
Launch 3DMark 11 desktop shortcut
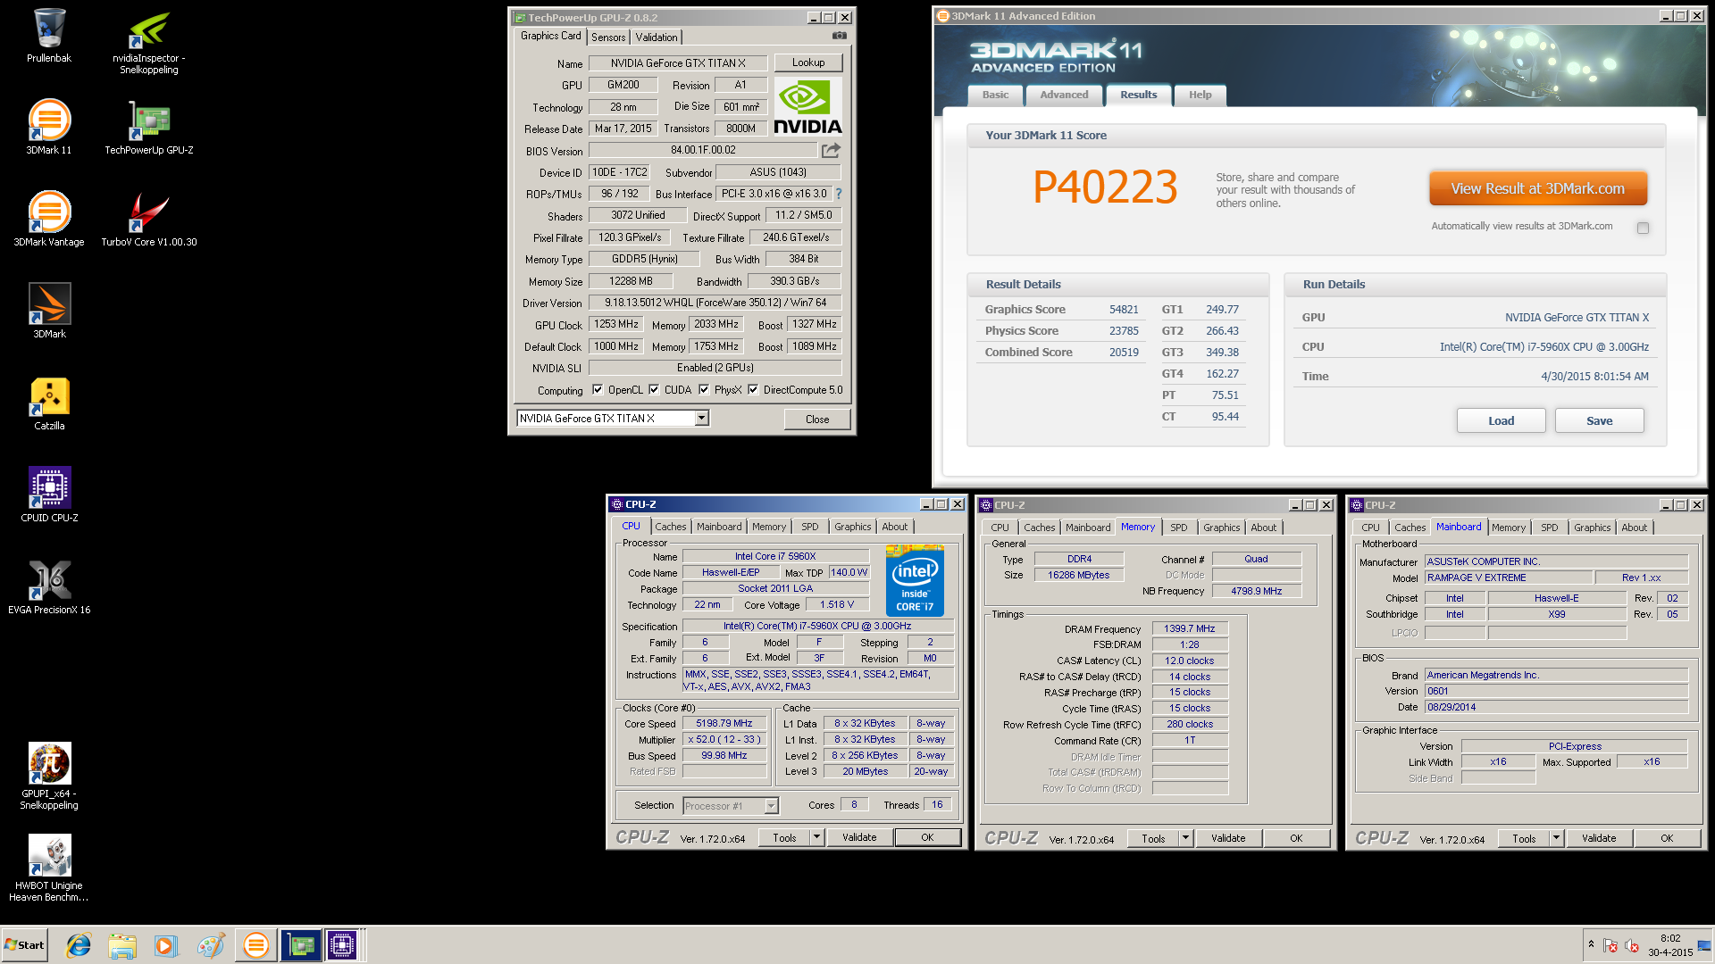[49, 127]
